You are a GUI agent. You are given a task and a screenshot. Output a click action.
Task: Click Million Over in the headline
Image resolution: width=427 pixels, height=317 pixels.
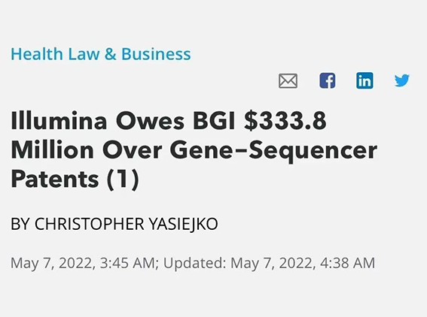(x=87, y=150)
